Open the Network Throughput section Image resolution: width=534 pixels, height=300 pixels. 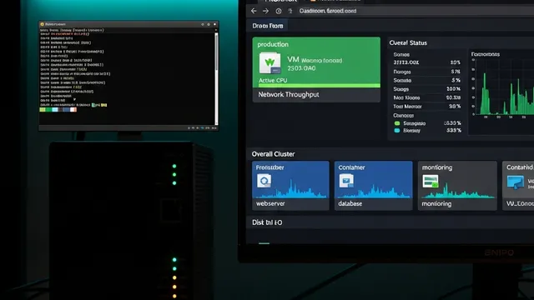click(316, 94)
